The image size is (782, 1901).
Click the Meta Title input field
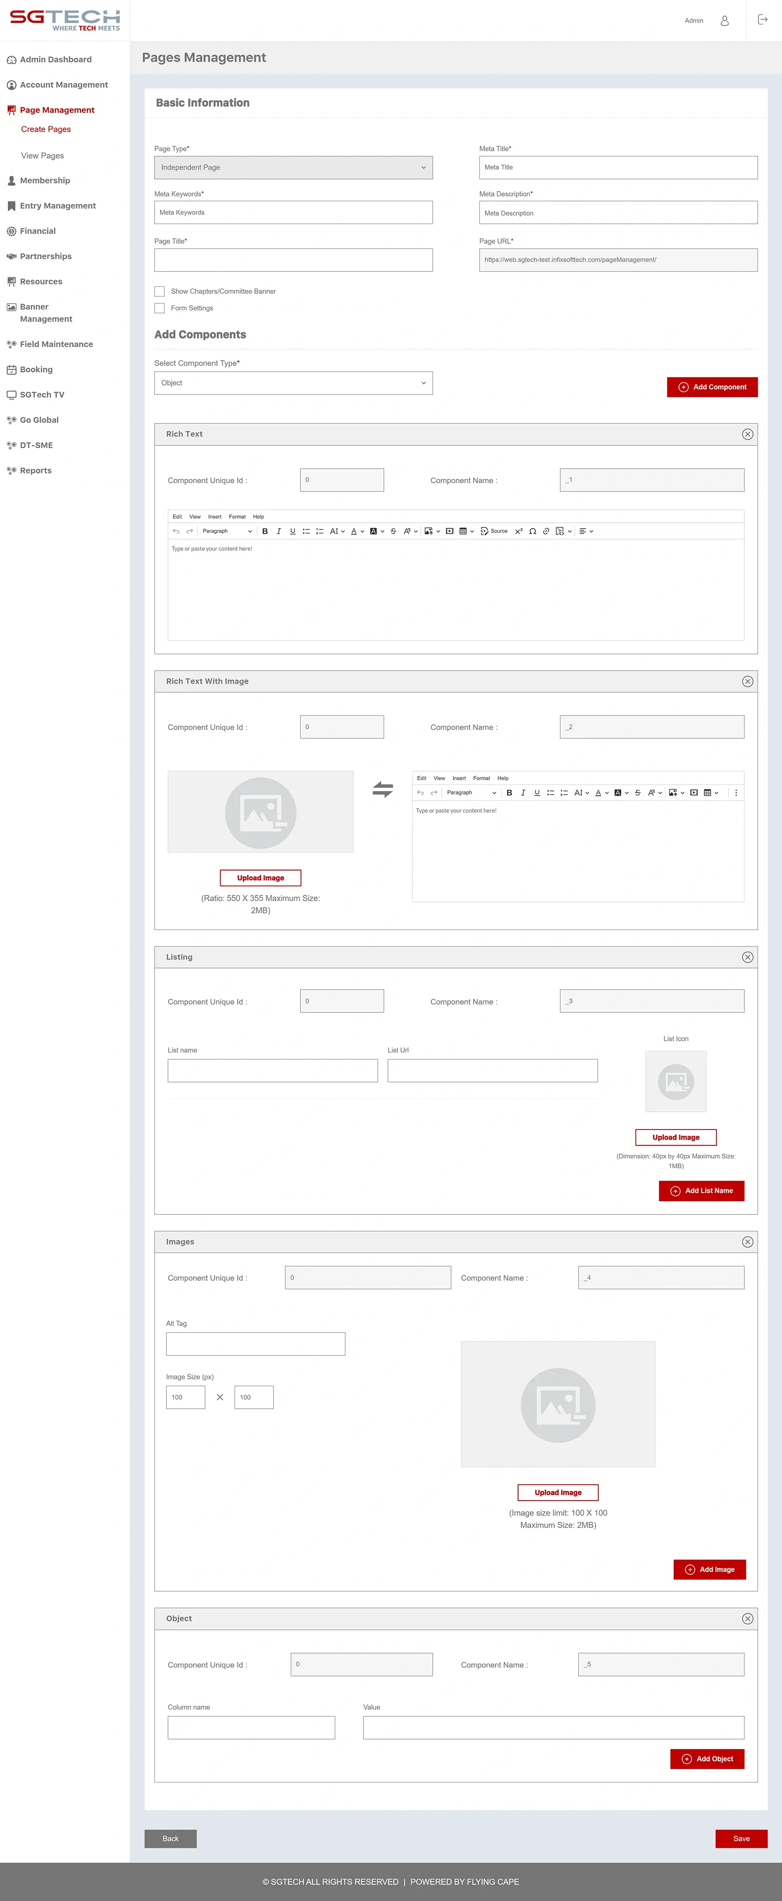617,167
